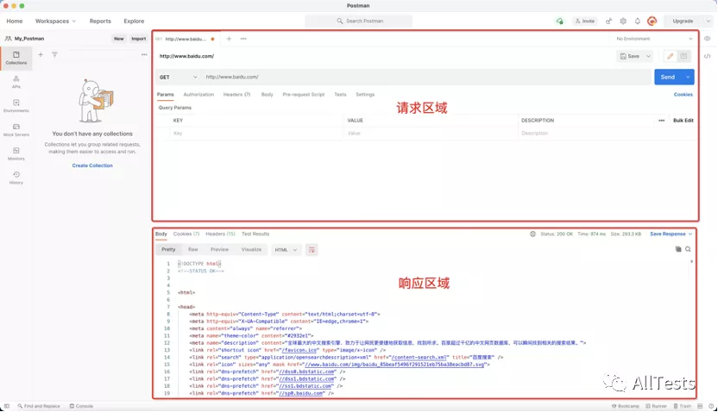Open the query params column options ellipsis
718x412 pixels.
pos(661,121)
